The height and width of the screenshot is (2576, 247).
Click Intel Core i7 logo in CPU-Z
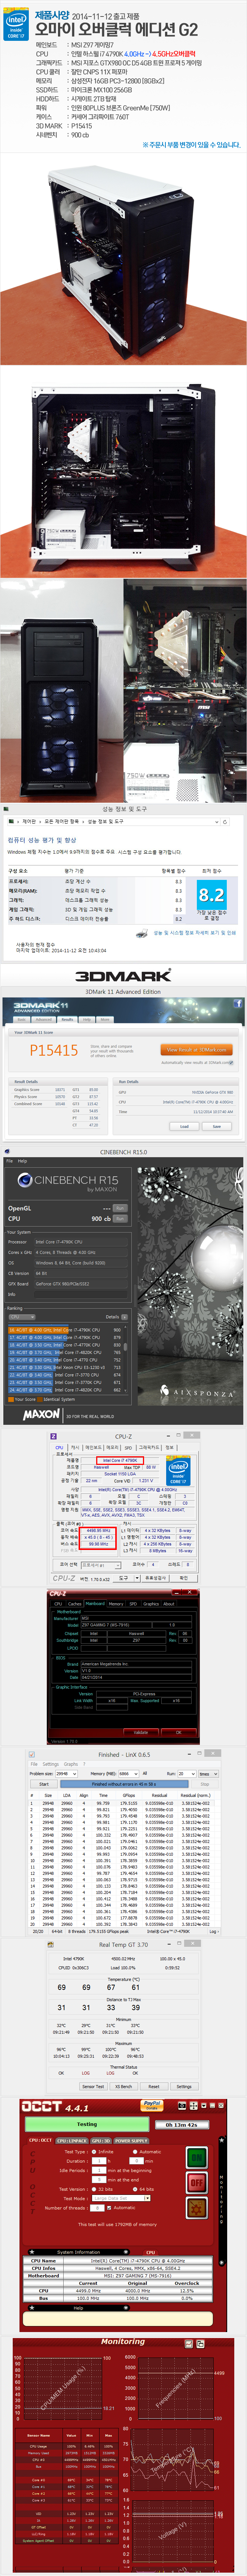pyautogui.click(x=178, y=1470)
